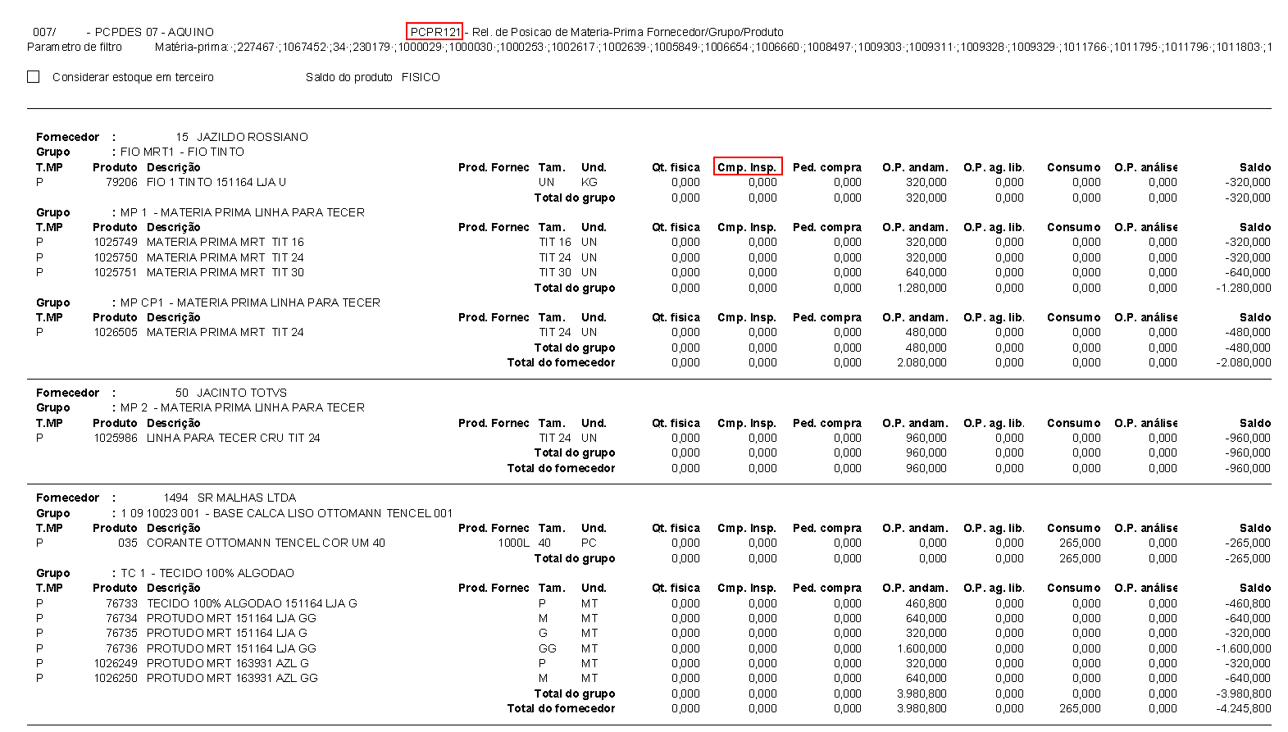Click the "Parametro de filtro" label
1288x732 pixels.
[x=75, y=47]
